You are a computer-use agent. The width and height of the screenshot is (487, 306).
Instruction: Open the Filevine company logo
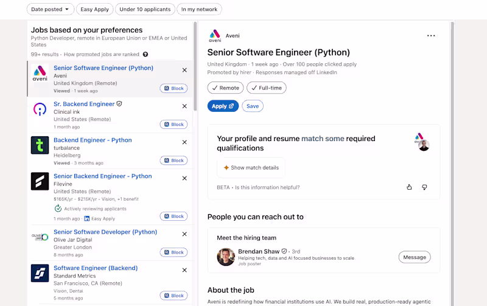40,181
